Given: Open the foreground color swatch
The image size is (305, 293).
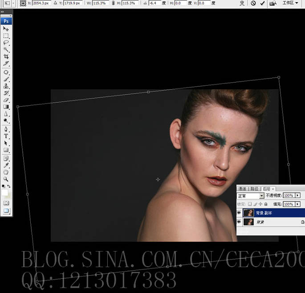Looking at the screenshot, I should [x=4, y=193].
